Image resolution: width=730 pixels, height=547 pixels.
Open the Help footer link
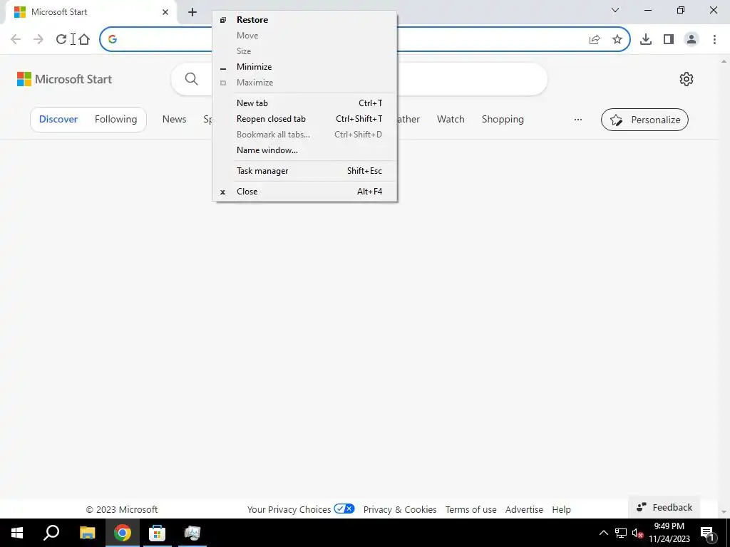point(562,509)
